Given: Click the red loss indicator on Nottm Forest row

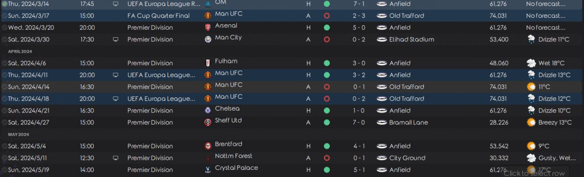Looking at the screenshot, I should (x=327, y=158).
